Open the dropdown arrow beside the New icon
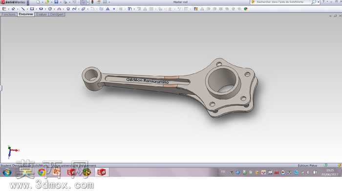The width and height of the screenshot is (342, 191). coord(43,2)
